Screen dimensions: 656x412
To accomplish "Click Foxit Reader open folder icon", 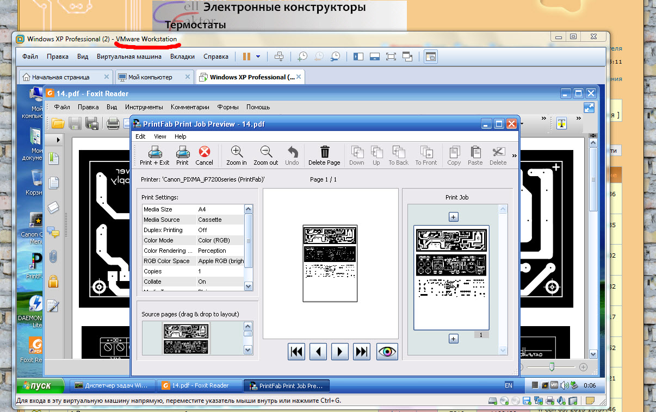I will pyautogui.click(x=58, y=123).
